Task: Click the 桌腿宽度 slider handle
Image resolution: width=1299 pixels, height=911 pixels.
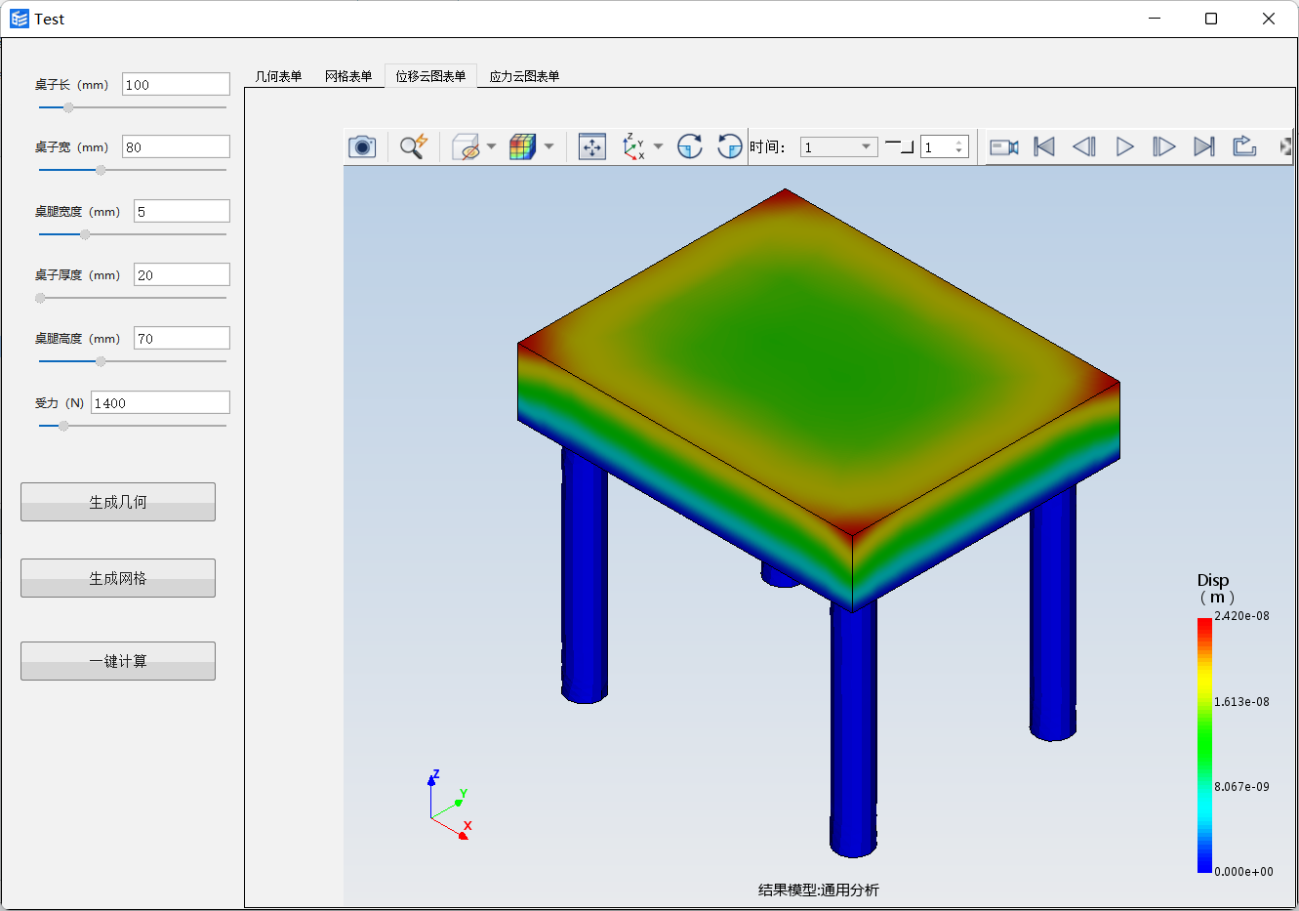Action: [x=85, y=234]
